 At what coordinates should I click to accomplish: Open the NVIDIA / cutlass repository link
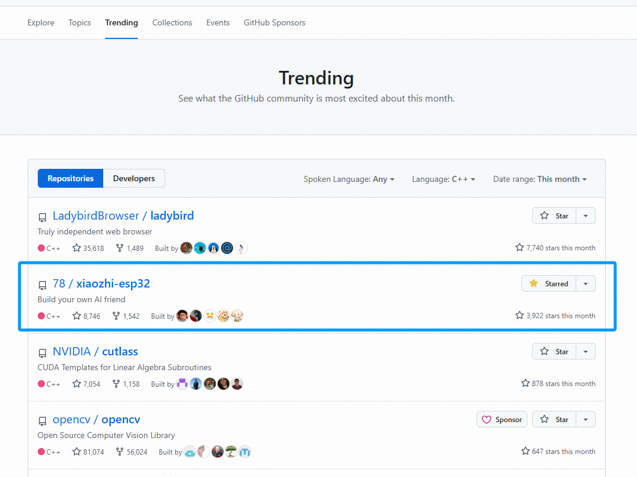[x=96, y=351]
